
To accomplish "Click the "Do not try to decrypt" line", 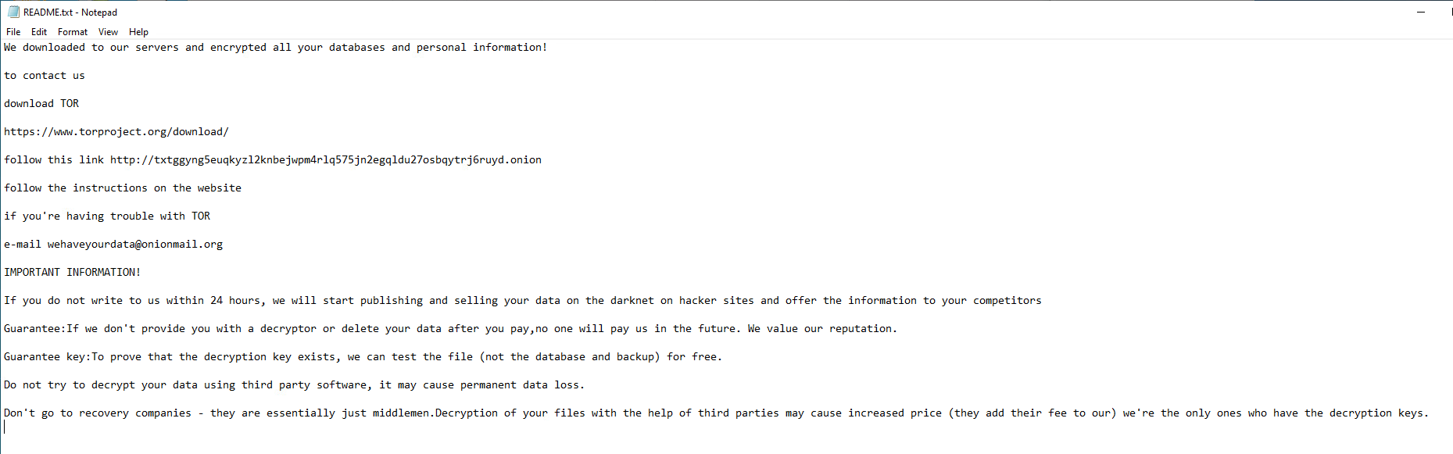I will pos(294,385).
